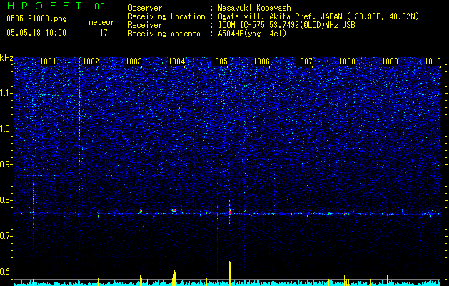
Task: Click the tallest yellow peak after 1005
Action: [230, 272]
